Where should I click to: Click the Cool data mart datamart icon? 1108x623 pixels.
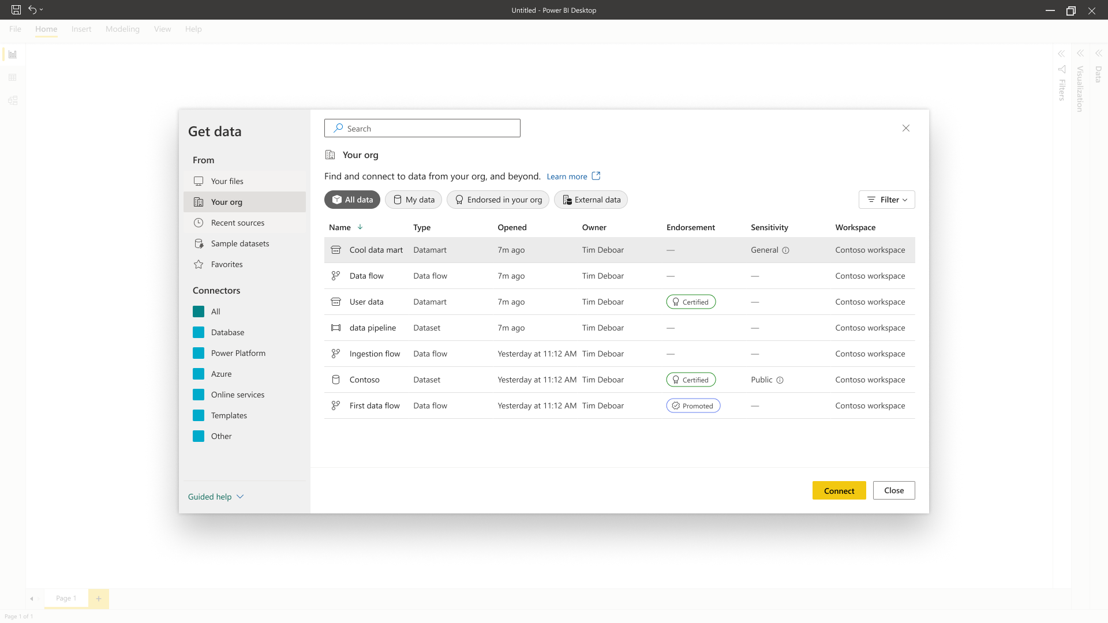pos(336,250)
